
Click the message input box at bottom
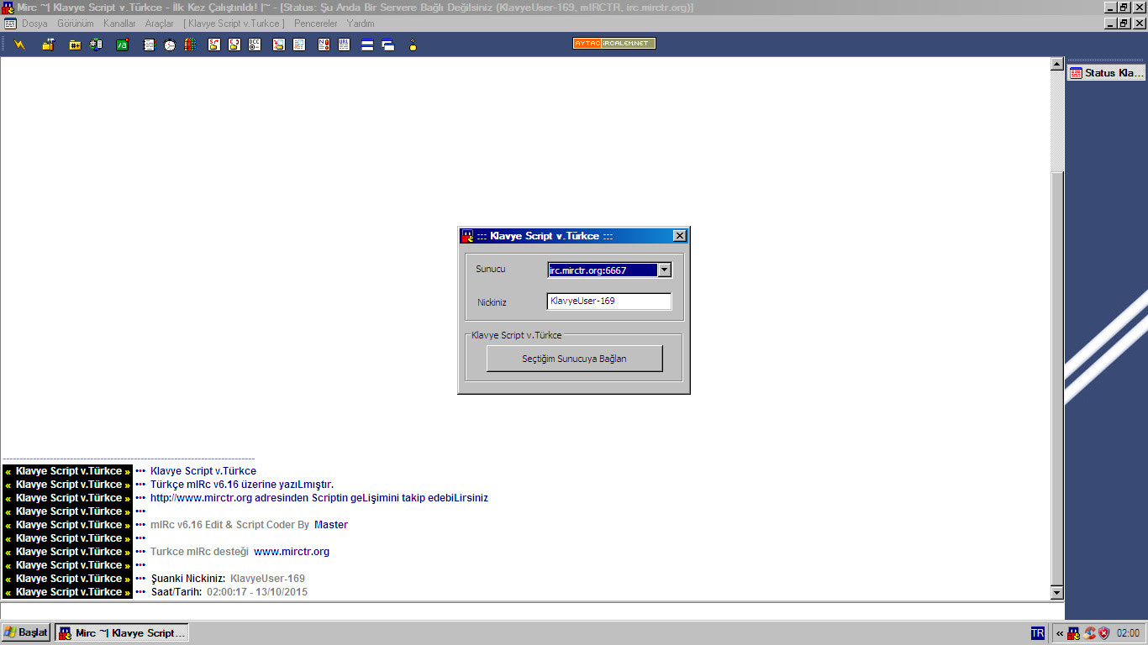point(532,611)
